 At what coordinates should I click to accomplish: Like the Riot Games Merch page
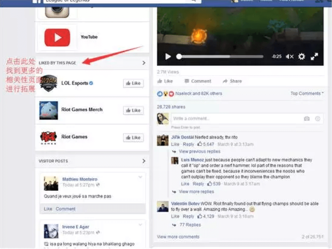click(x=133, y=110)
